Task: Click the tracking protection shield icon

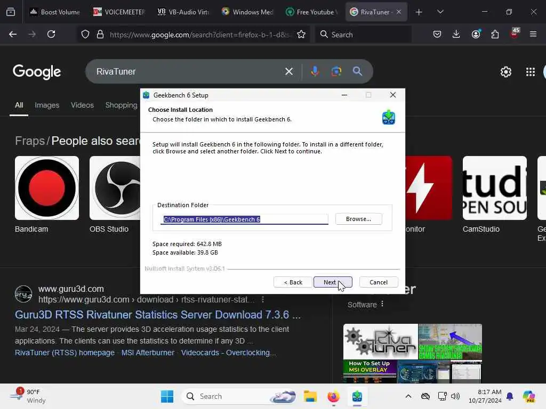Action: [x=85, y=34]
